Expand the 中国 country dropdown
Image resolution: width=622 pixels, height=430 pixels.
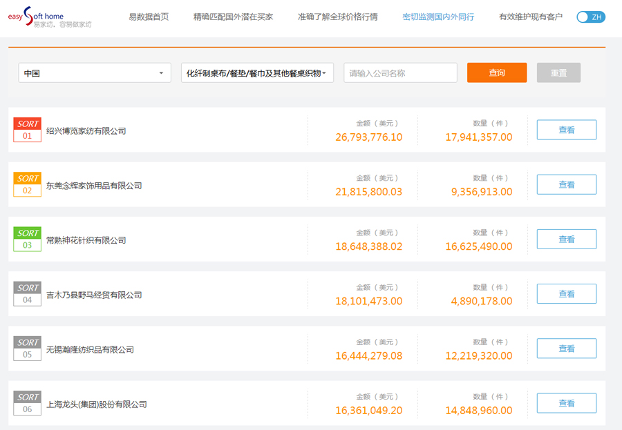coord(95,73)
